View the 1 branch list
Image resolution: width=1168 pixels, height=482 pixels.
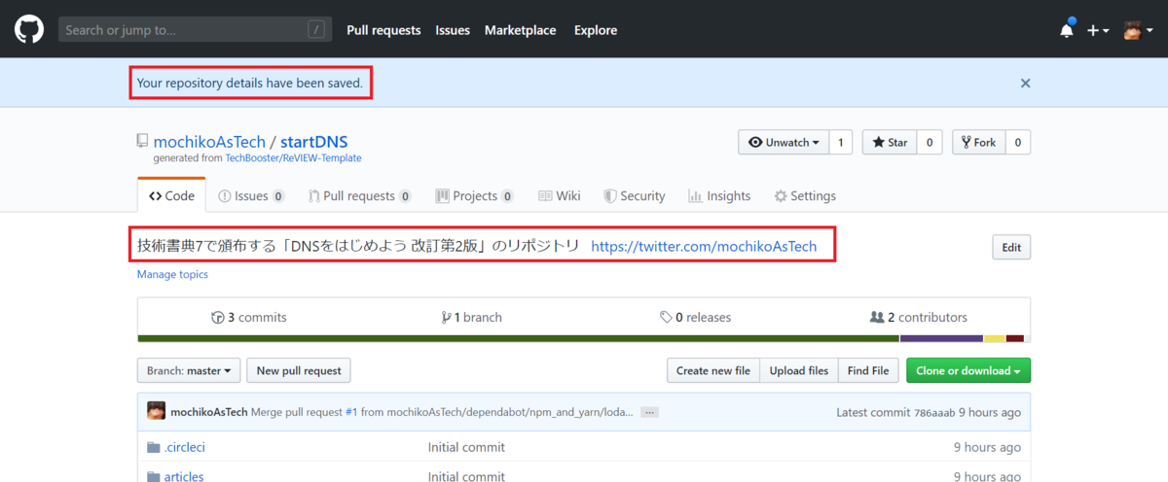coord(471,317)
